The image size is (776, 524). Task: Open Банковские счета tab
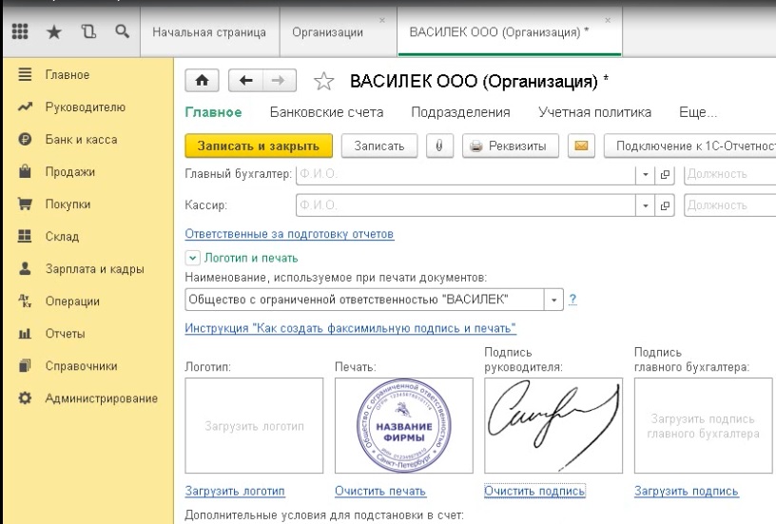(326, 112)
